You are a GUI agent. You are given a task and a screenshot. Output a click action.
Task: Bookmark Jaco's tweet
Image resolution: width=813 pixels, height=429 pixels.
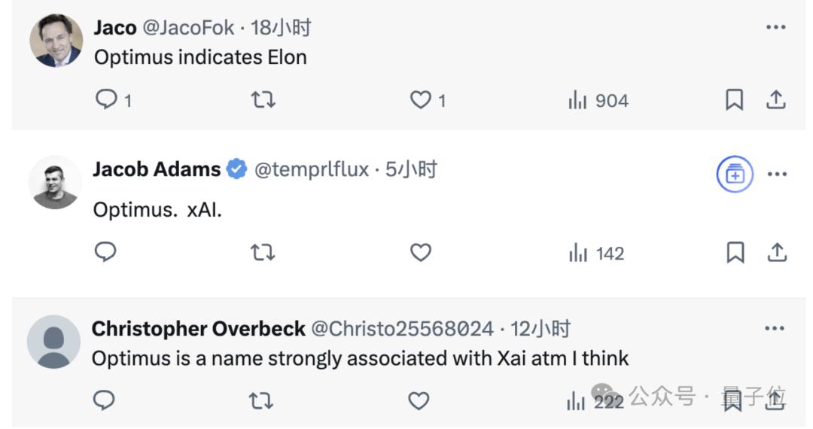(x=734, y=100)
